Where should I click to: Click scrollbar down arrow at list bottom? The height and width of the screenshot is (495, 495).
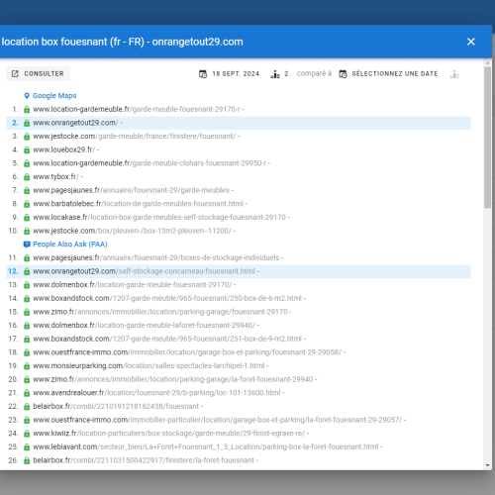point(488,465)
